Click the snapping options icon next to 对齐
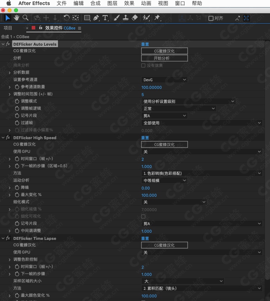The height and width of the screenshot is (301, 270). 237,18
